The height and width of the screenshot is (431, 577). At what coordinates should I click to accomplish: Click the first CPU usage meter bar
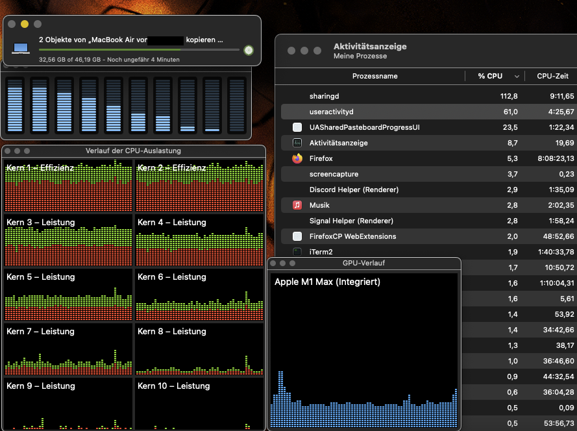tap(15, 105)
